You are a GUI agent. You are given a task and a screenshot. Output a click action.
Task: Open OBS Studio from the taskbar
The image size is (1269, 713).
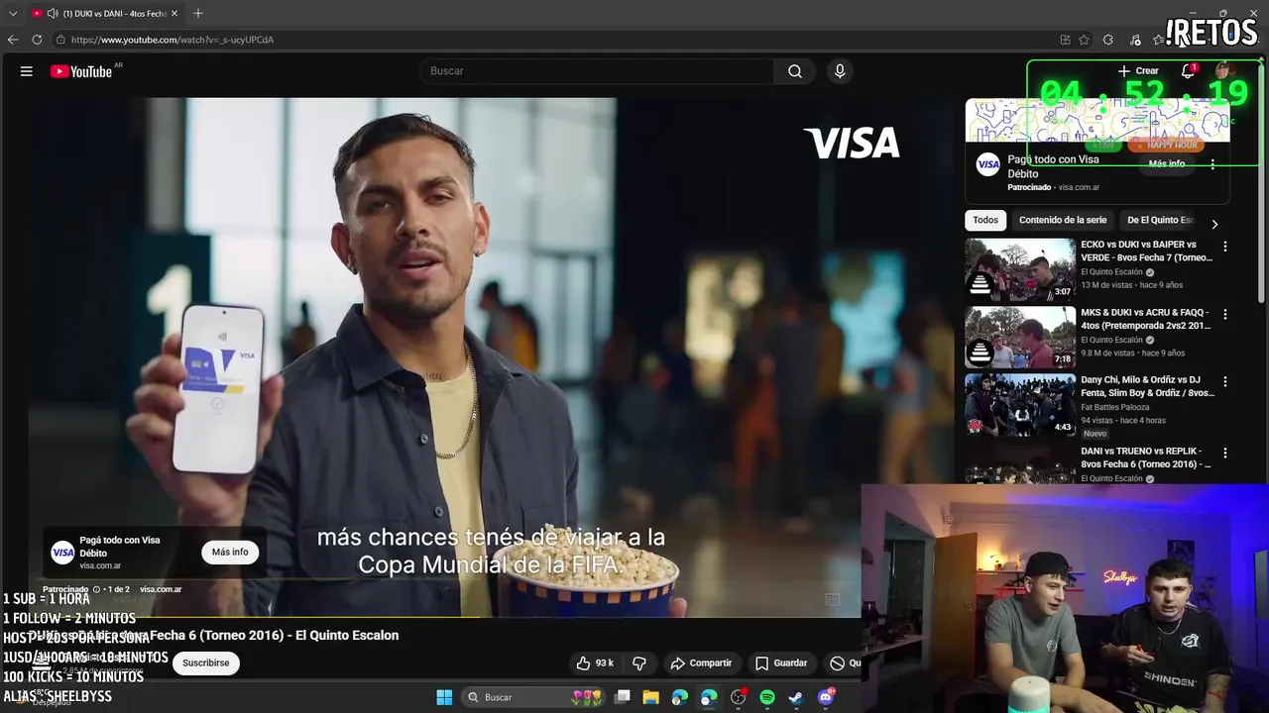tap(739, 697)
